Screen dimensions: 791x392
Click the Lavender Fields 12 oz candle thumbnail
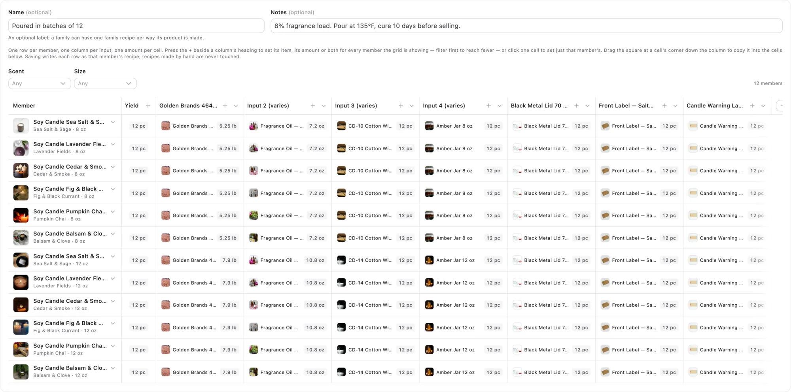[21, 283]
